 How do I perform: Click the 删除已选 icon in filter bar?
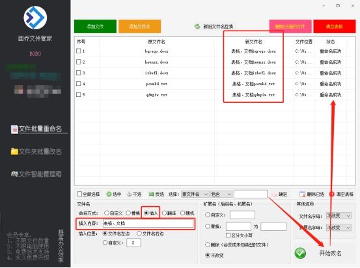302,194
